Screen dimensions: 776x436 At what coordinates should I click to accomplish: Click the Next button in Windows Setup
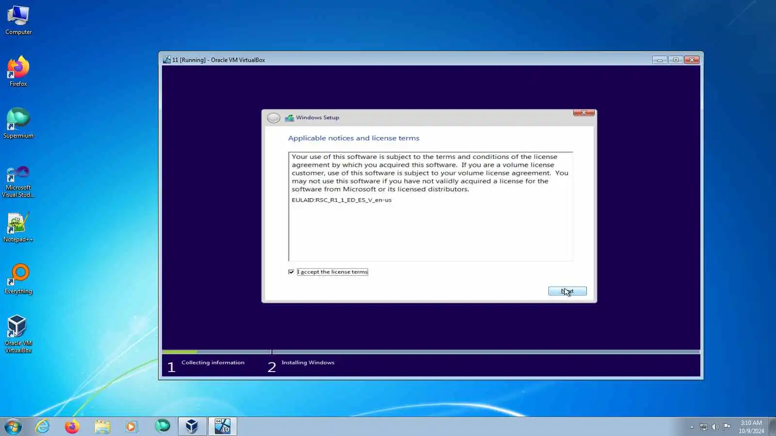(x=567, y=291)
